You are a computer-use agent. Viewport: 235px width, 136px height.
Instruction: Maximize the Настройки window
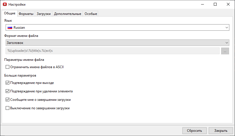215,5
